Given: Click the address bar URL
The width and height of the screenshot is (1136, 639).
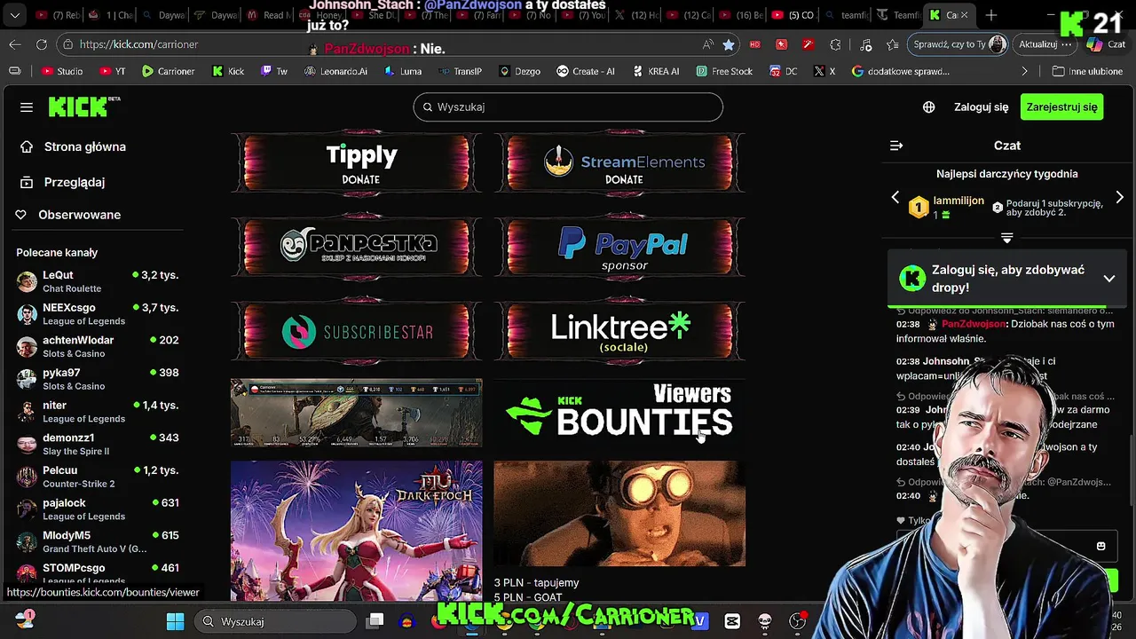Looking at the screenshot, I should [x=138, y=44].
